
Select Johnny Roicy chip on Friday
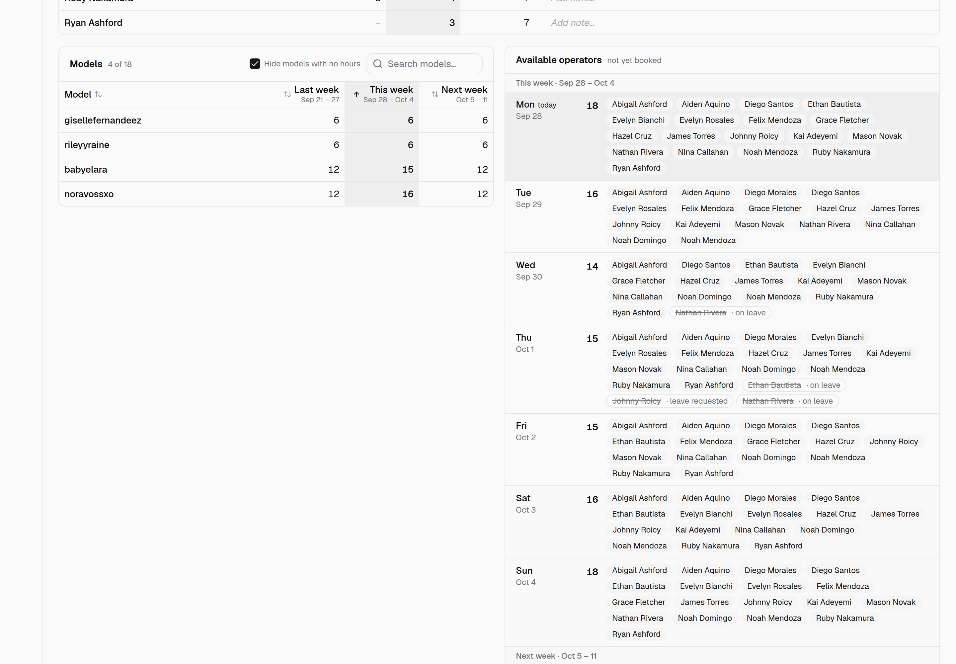[893, 442]
